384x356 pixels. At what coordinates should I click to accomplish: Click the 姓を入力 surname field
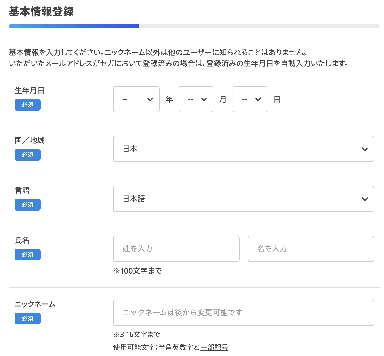(x=176, y=249)
